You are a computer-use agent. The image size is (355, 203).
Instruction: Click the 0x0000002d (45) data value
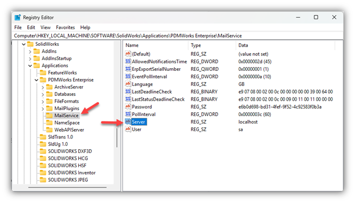click(x=255, y=61)
